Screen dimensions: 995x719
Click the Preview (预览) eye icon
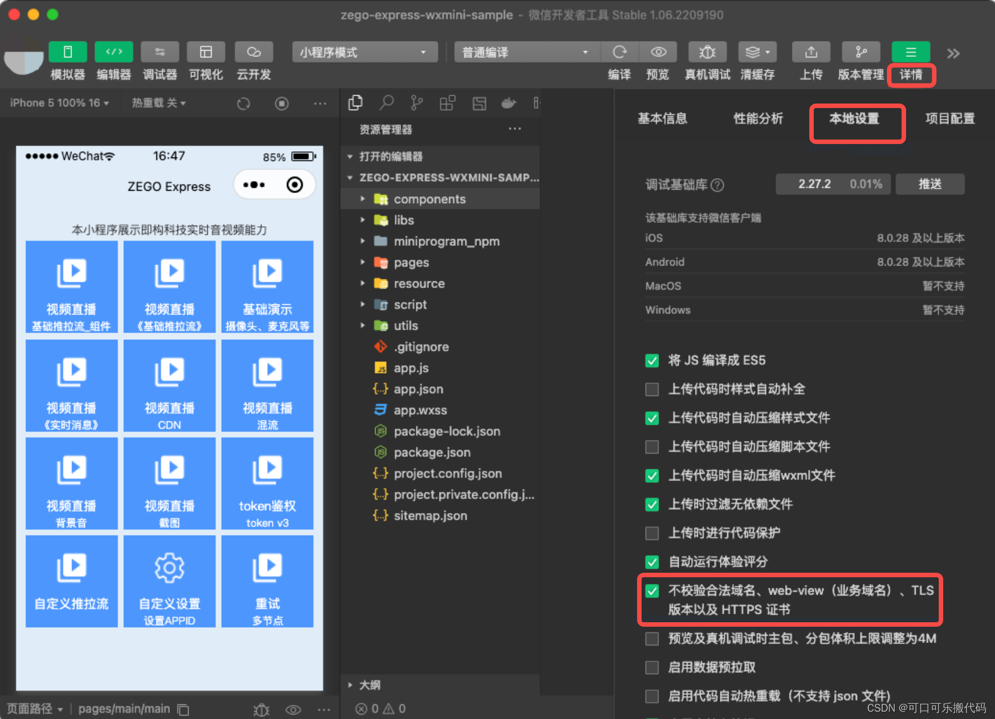pos(658,52)
